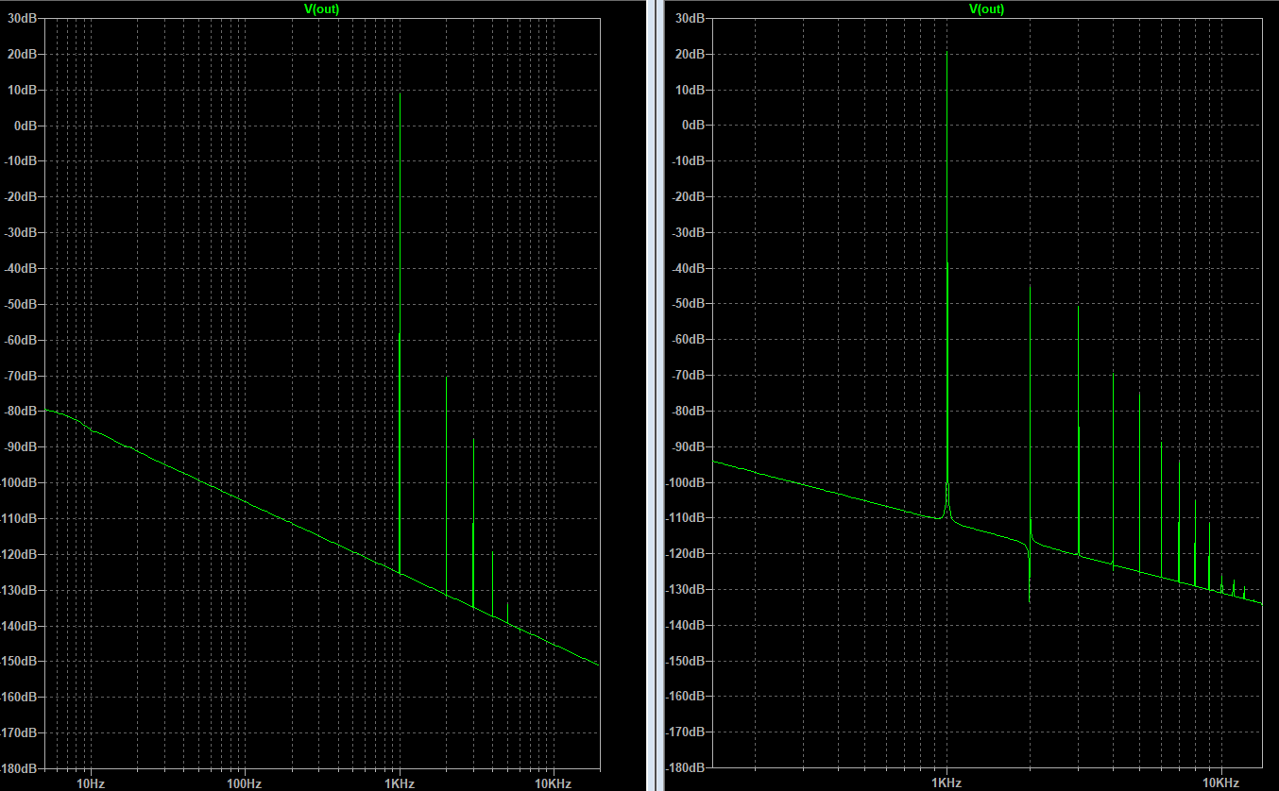Click the -160dB axis label in right pane
The width and height of the screenshot is (1279, 791).
[687, 697]
